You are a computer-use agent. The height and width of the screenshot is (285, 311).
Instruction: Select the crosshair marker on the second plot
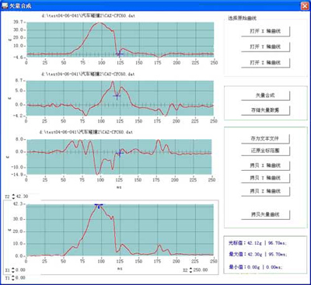tap(117, 96)
